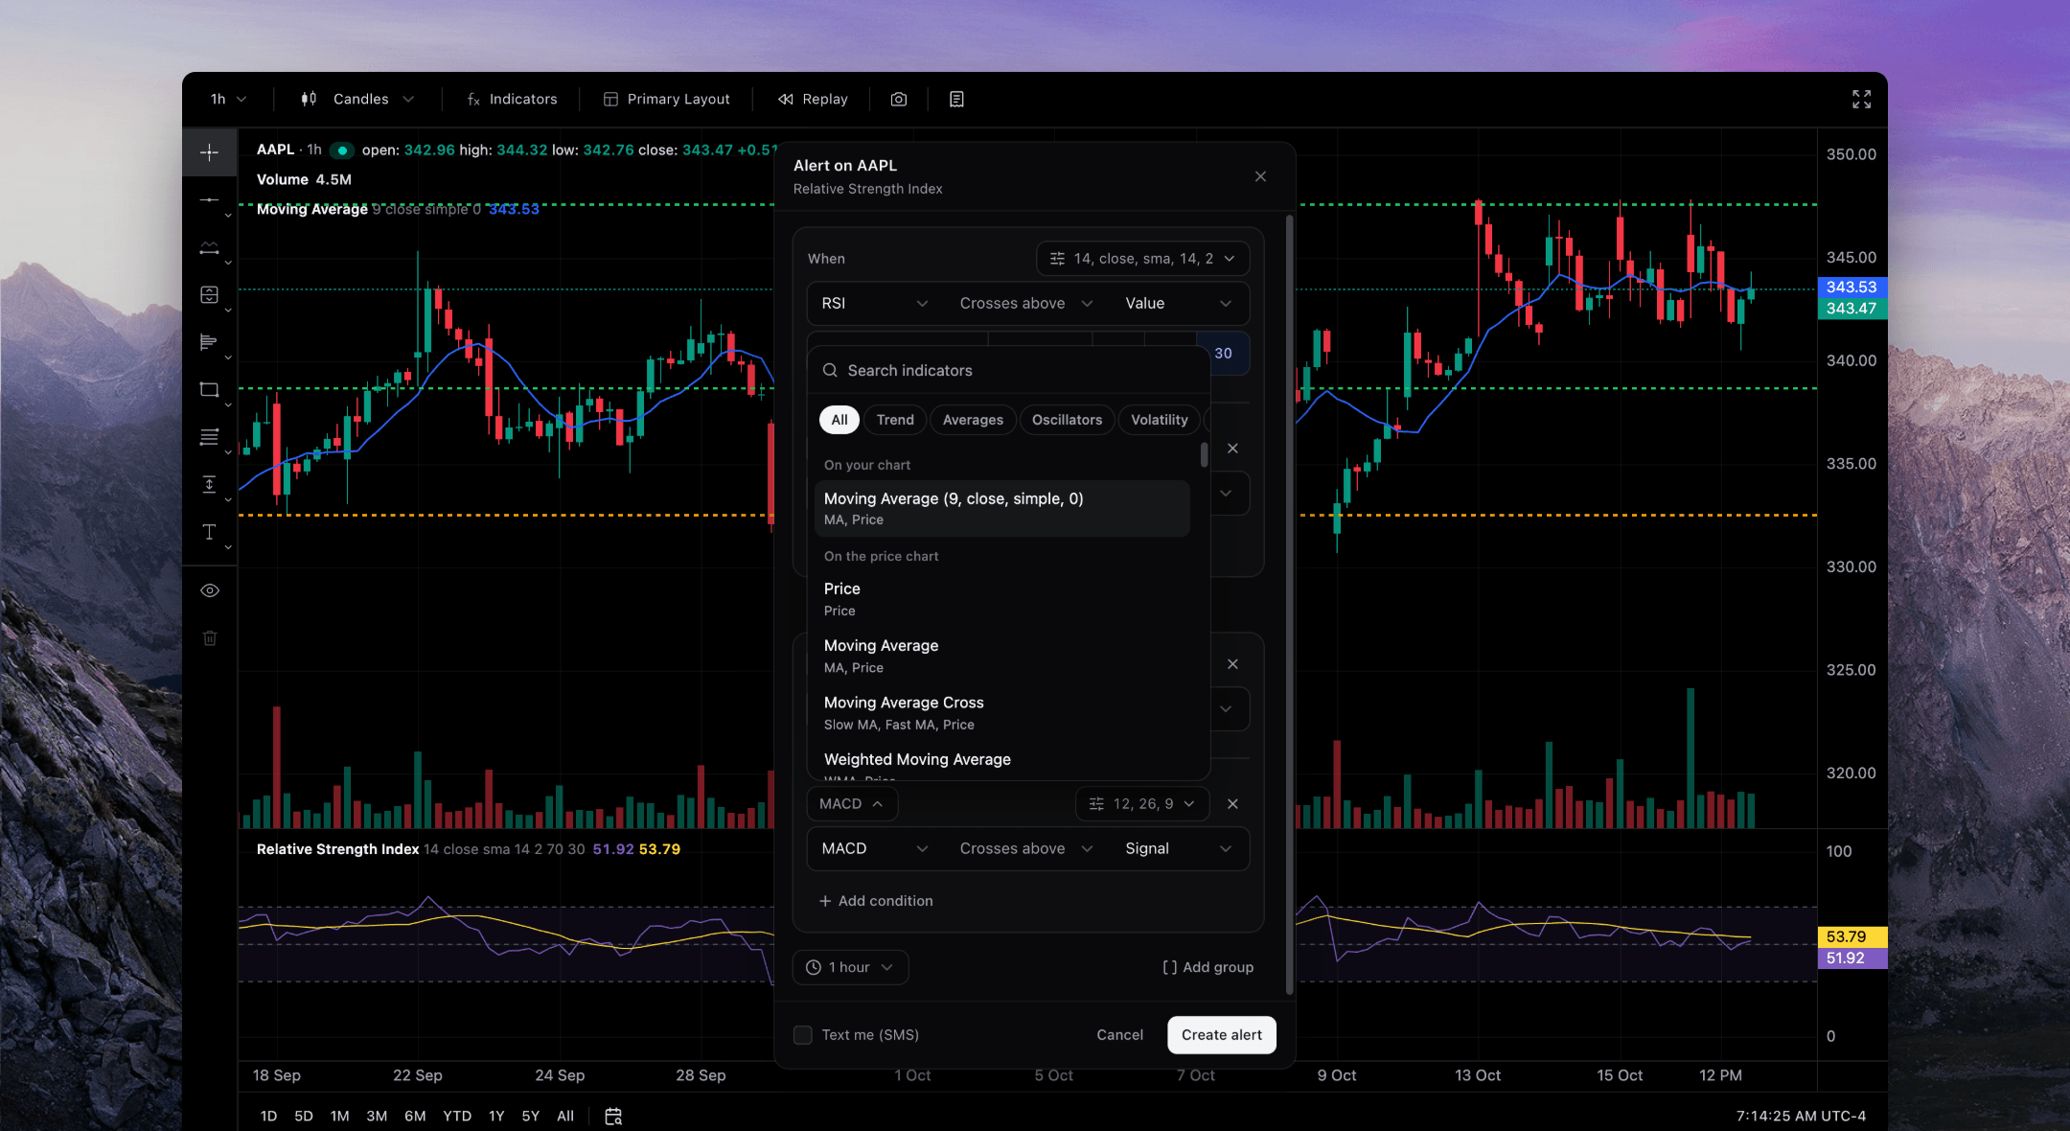
Task: Open the date range calendar icon
Action: click(613, 1116)
